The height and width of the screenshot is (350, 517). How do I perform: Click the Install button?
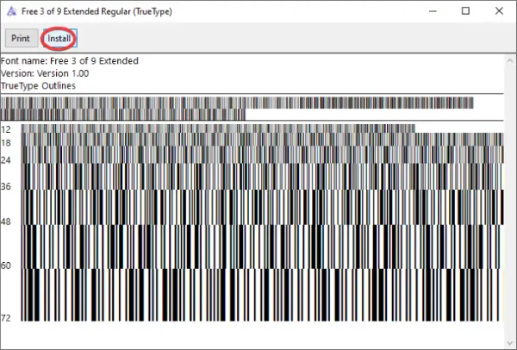(x=60, y=38)
